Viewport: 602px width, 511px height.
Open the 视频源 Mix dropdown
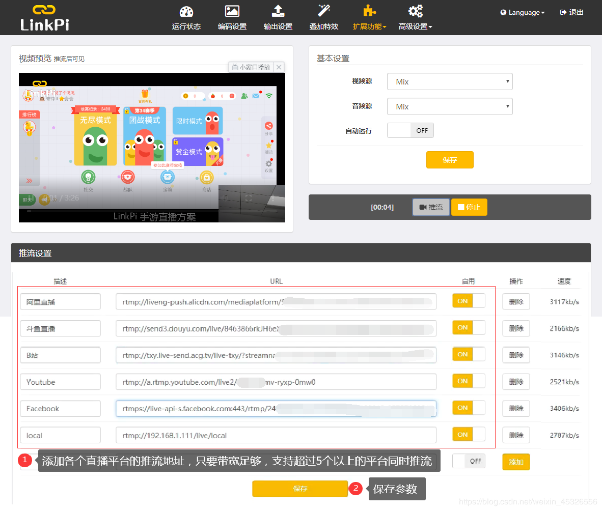450,81
